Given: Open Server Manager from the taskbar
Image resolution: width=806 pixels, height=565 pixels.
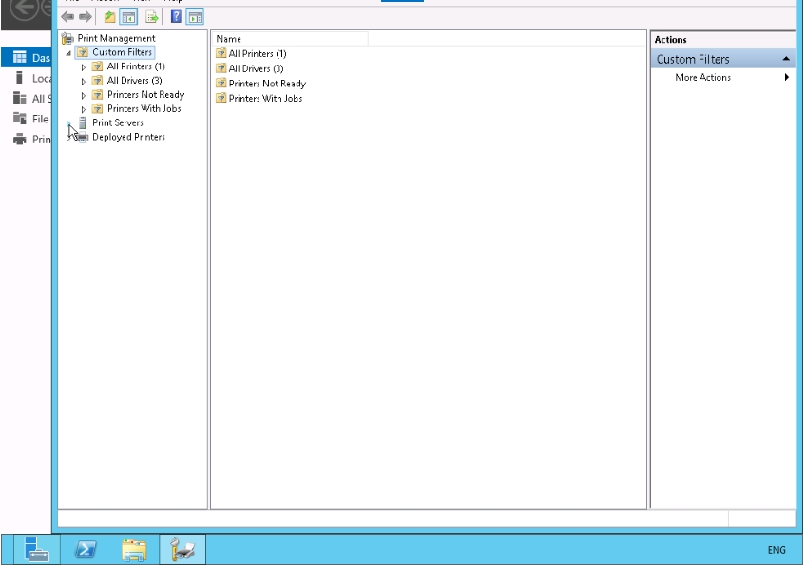Looking at the screenshot, I should (x=36, y=550).
